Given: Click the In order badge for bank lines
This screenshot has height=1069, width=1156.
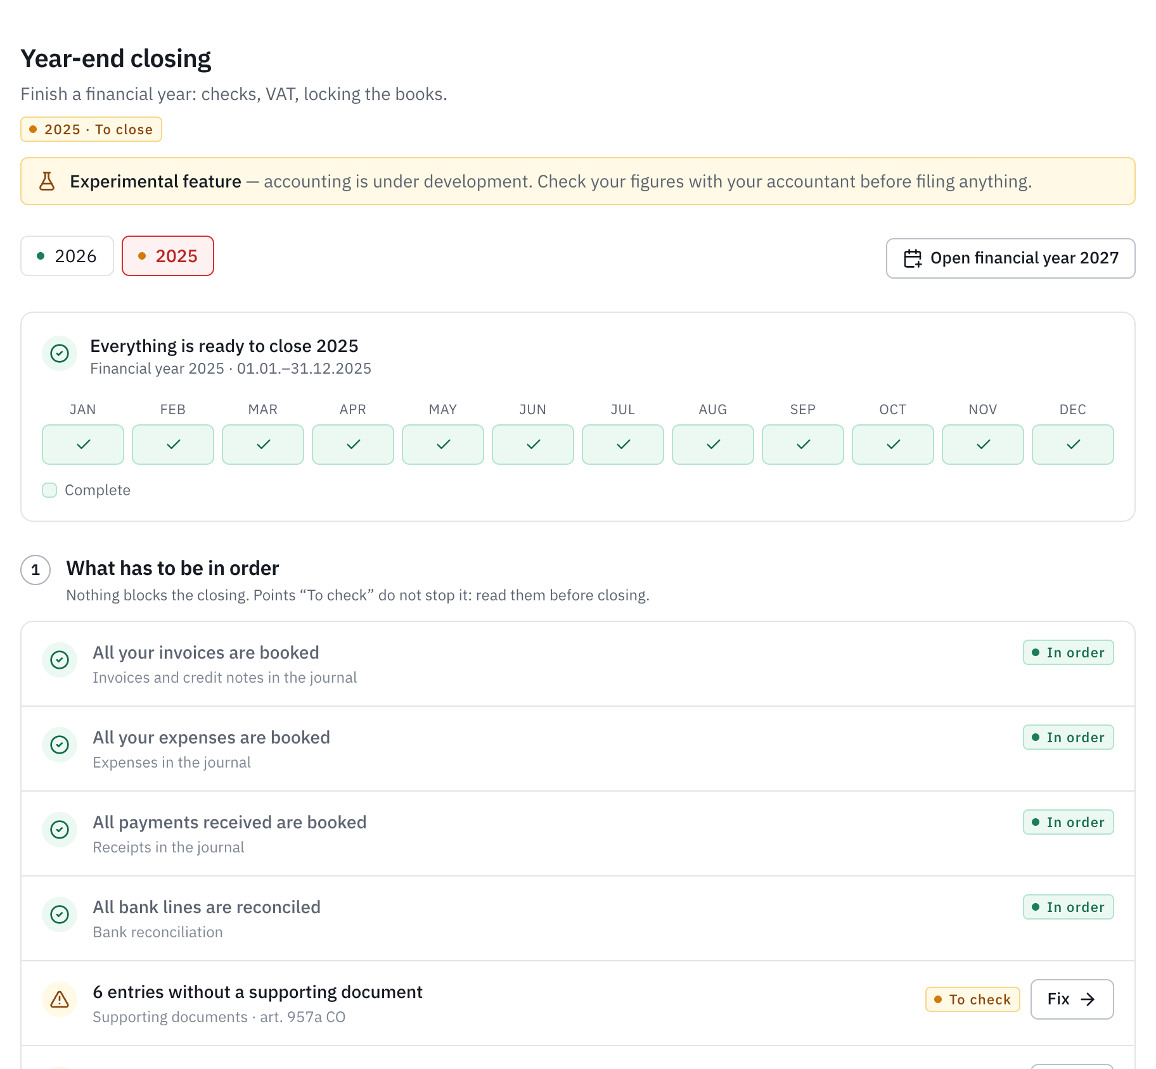Looking at the screenshot, I should (x=1068, y=907).
